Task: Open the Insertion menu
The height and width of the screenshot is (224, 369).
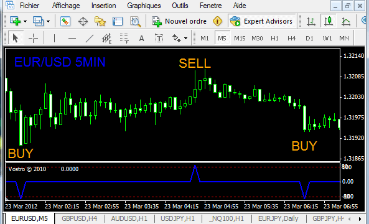Action: coord(103,6)
